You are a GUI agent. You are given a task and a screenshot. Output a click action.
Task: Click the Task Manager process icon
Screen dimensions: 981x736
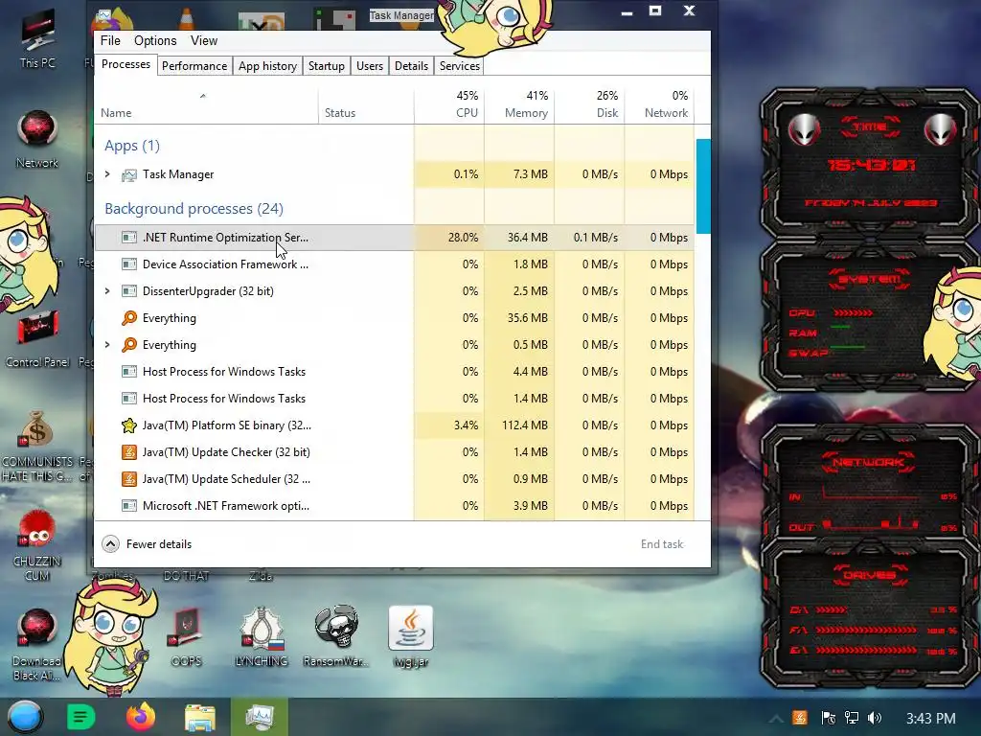coord(129,174)
